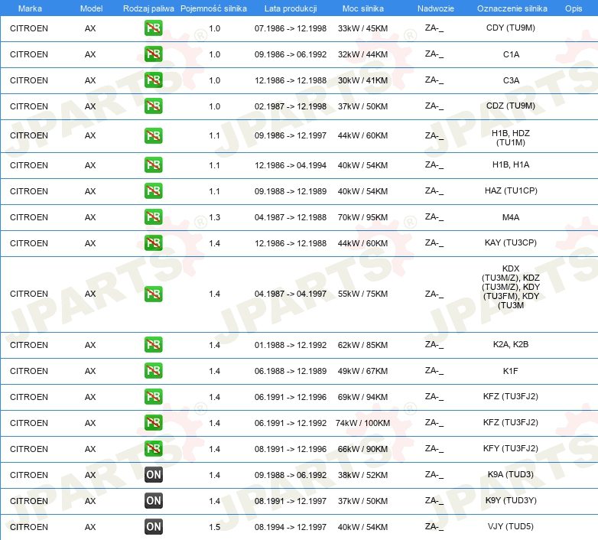Click the power value 49kW / 67KM
The image size is (598, 540).
coord(362,371)
